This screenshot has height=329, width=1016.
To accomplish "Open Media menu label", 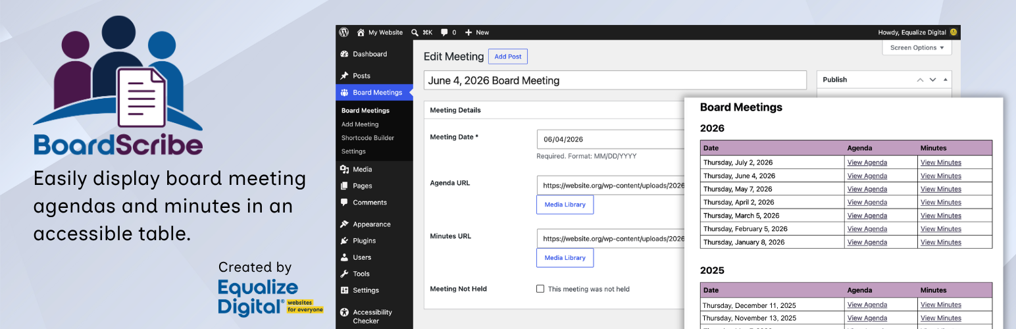I will tap(363, 169).
